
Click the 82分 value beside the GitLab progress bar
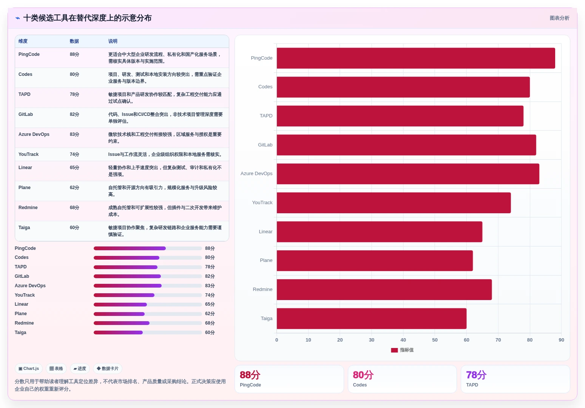pyautogui.click(x=210, y=276)
